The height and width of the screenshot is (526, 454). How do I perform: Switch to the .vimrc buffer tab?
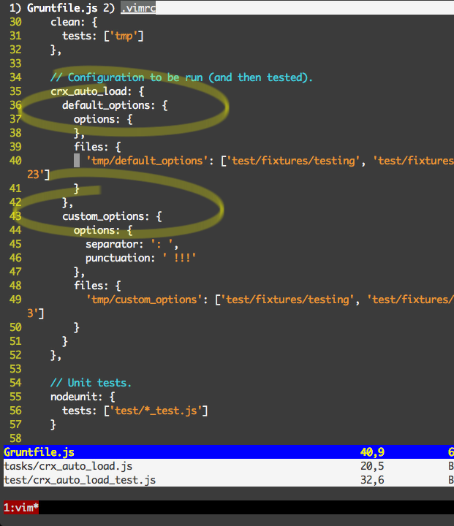coord(138,8)
